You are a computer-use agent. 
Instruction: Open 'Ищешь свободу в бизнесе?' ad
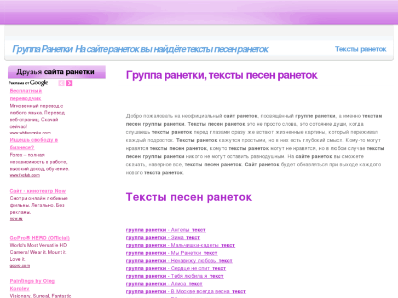[34, 144]
